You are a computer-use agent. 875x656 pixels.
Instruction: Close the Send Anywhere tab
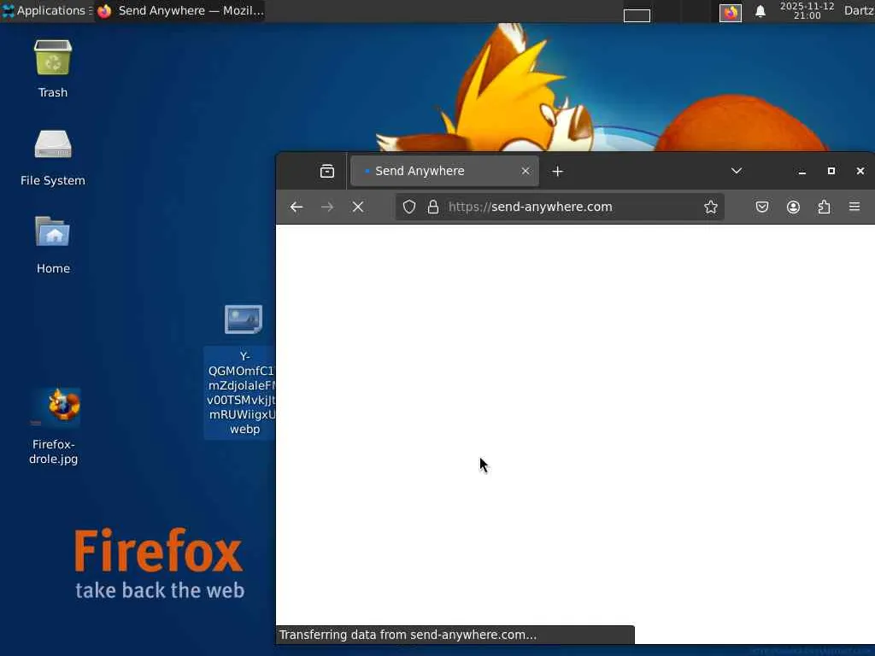(x=526, y=171)
